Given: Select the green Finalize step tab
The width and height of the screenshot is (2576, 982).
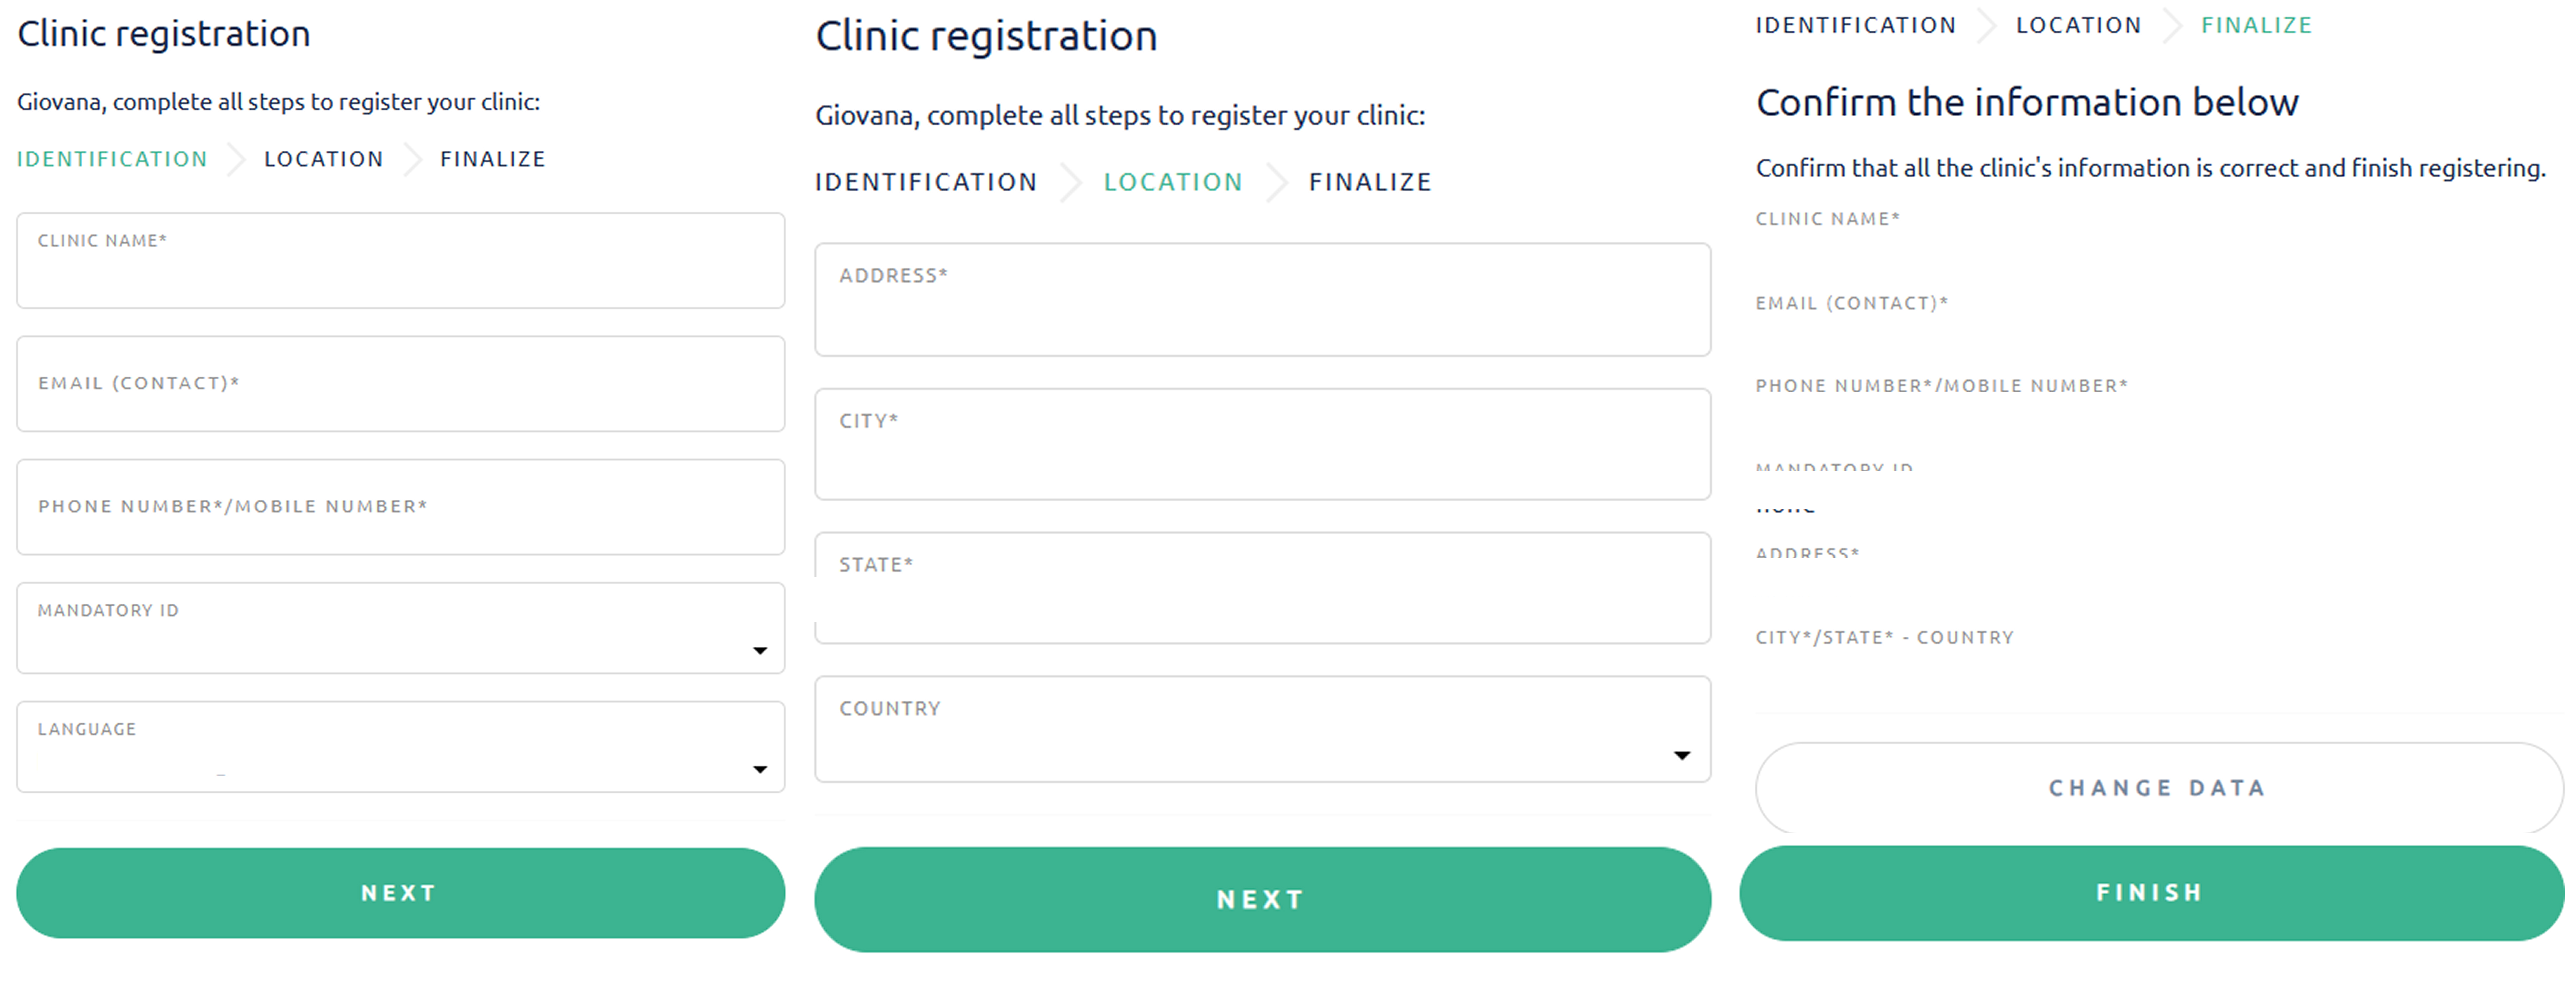Looking at the screenshot, I should 2256,25.
